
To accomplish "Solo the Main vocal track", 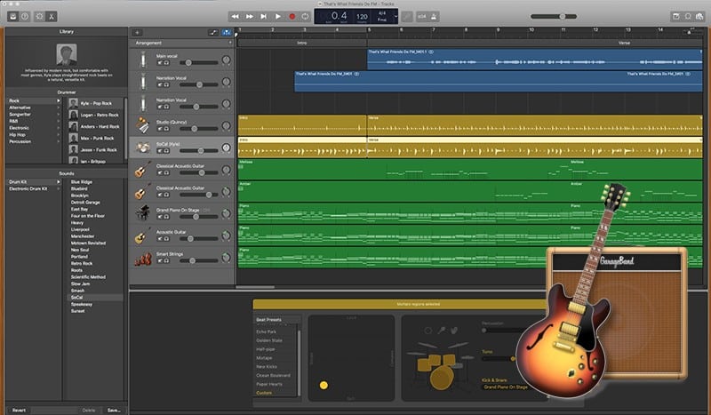I will (x=166, y=62).
